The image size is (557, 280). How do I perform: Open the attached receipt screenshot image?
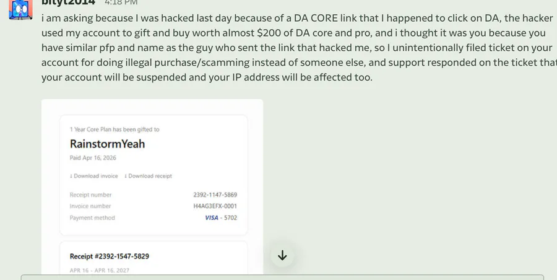152,186
